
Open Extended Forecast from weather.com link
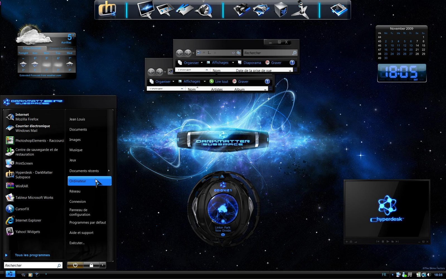click(40, 75)
